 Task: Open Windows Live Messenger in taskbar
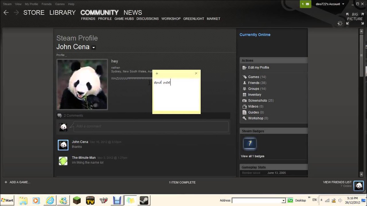pyautogui.click(x=63, y=200)
